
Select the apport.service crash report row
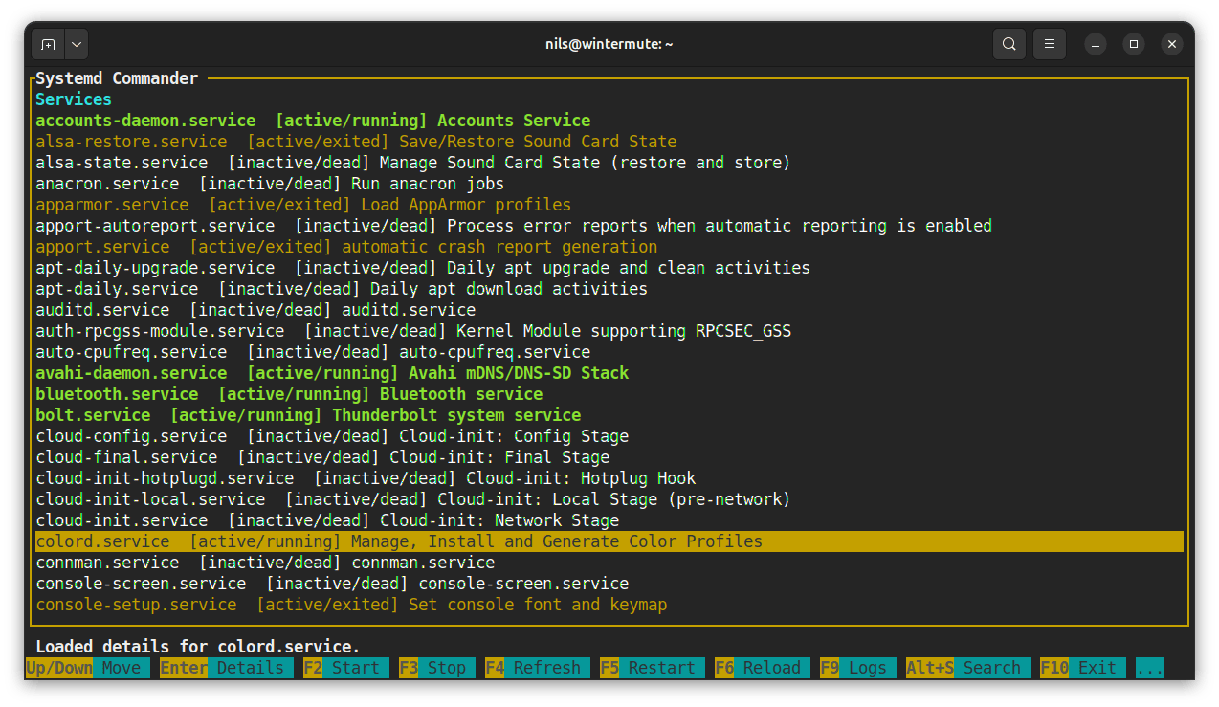[x=609, y=247]
